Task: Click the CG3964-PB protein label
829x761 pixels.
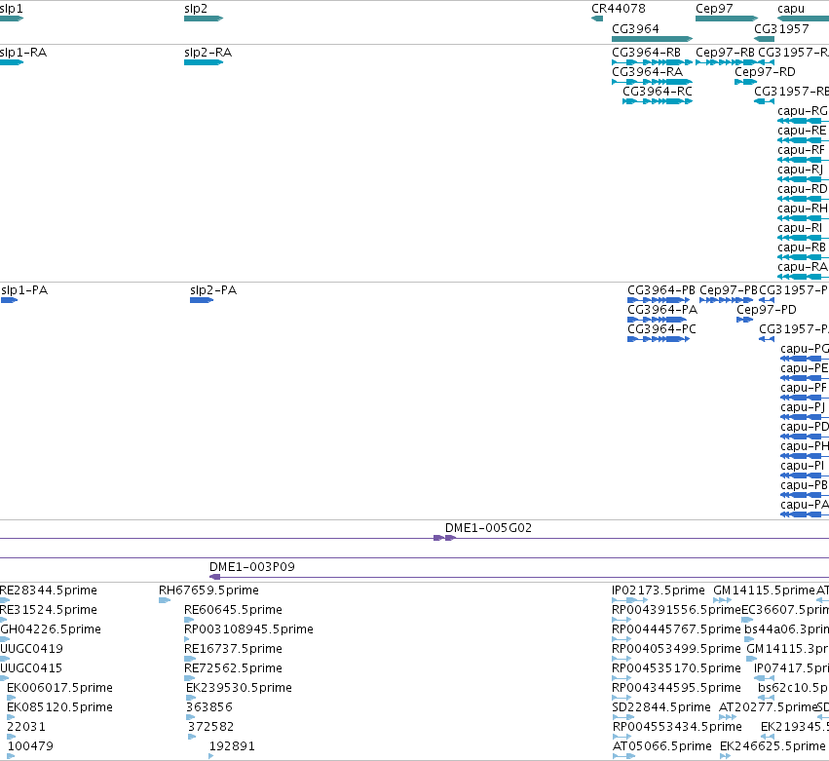Action: [x=661, y=290]
